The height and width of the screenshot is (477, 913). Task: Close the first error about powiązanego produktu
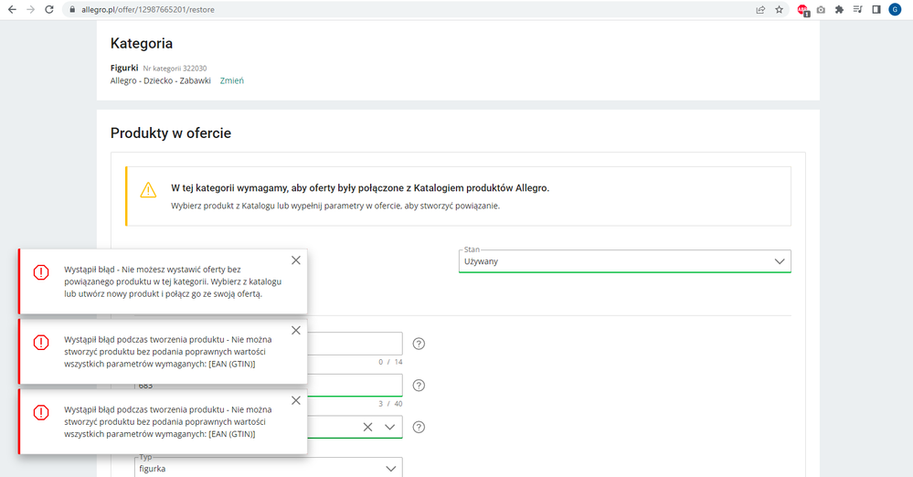(296, 260)
